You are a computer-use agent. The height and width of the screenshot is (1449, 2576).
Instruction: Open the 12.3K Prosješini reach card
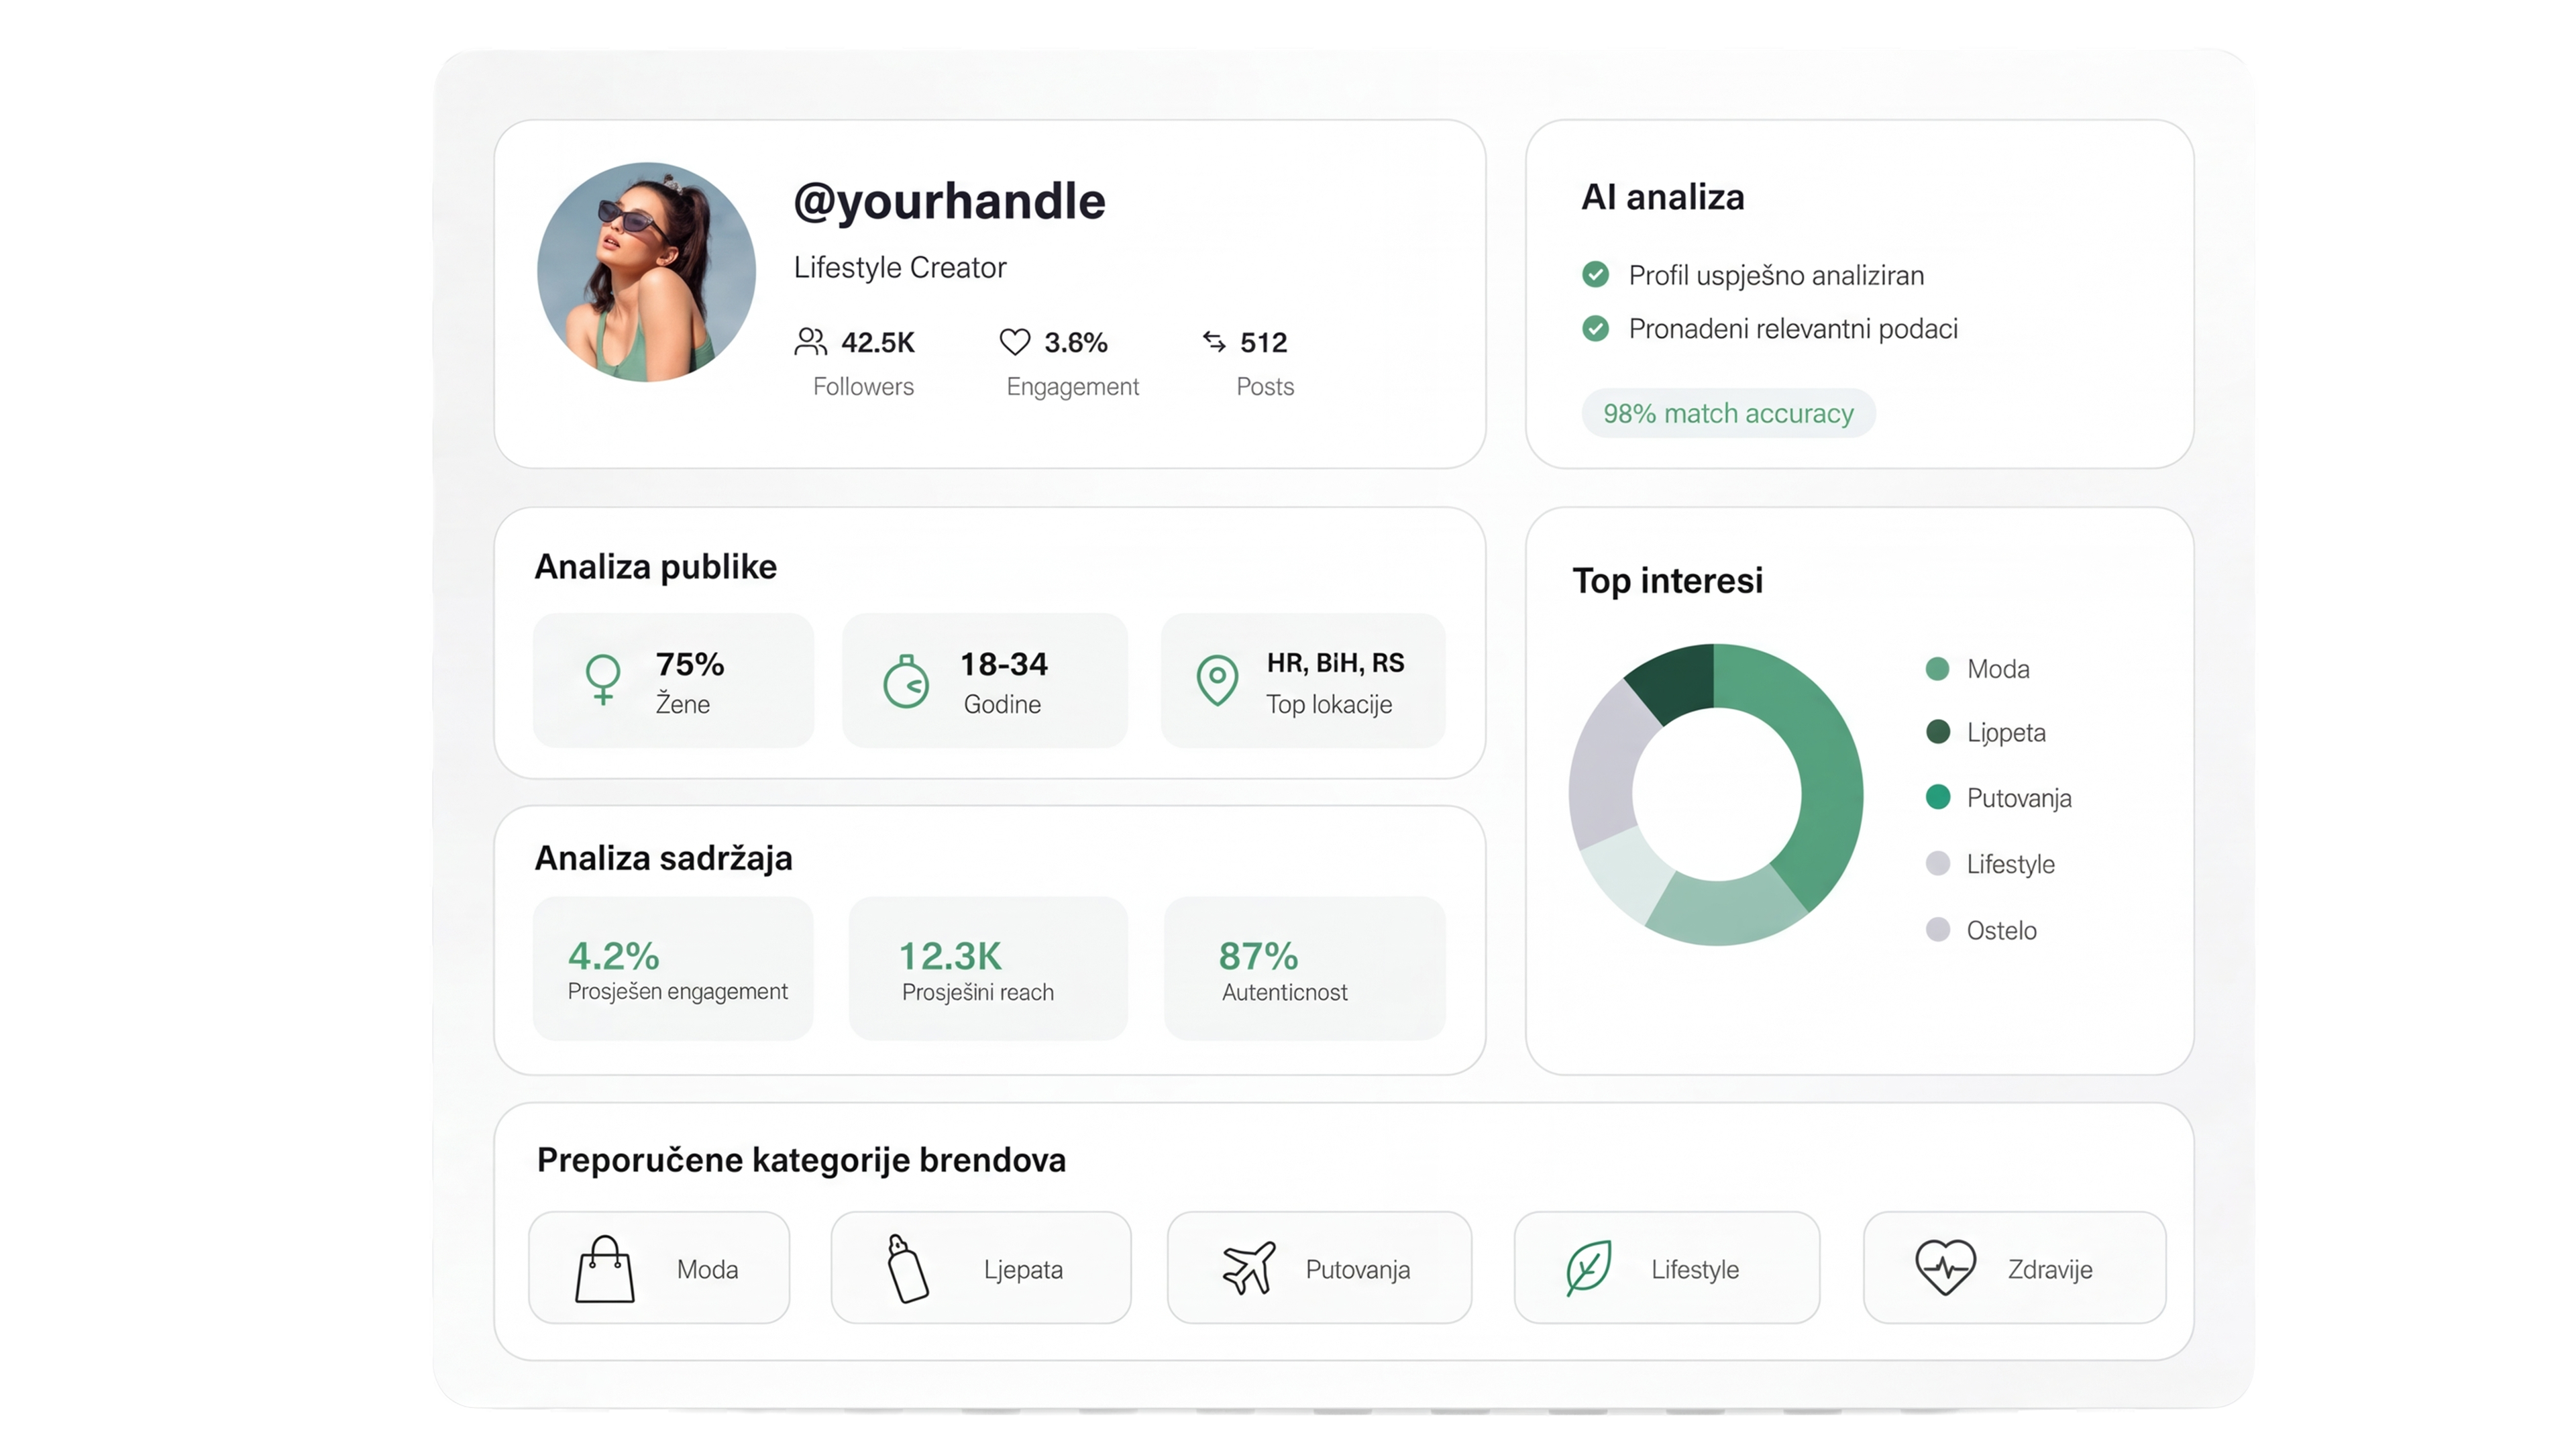[x=988, y=968]
